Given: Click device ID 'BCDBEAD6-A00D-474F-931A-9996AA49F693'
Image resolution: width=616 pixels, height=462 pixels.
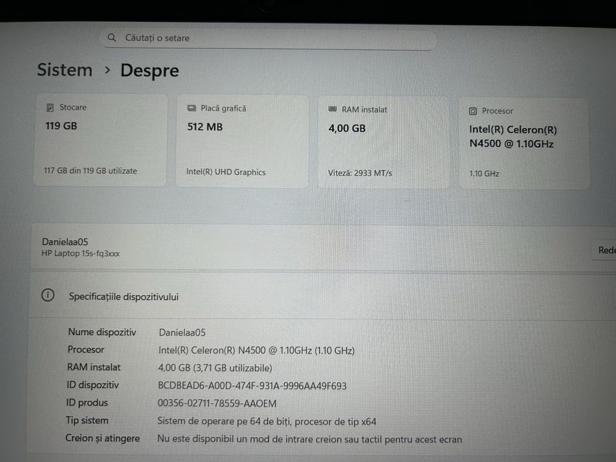Looking at the screenshot, I should (x=252, y=386).
